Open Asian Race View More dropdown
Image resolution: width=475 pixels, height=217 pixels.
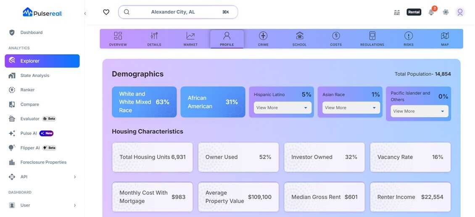click(x=351, y=108)
